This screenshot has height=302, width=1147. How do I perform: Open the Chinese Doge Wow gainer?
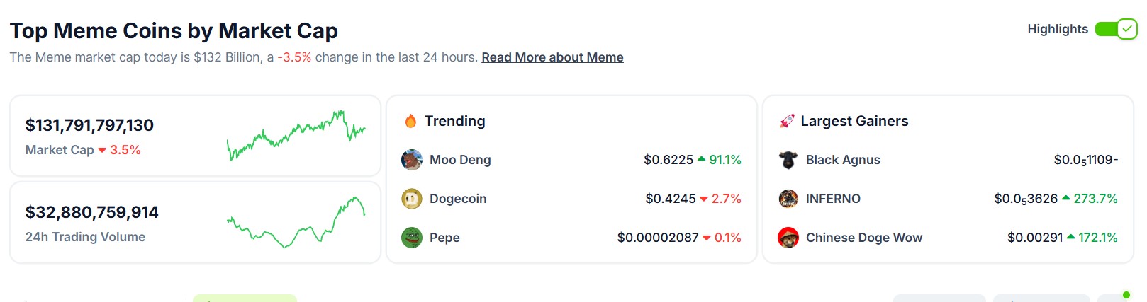tap(864, 238)
